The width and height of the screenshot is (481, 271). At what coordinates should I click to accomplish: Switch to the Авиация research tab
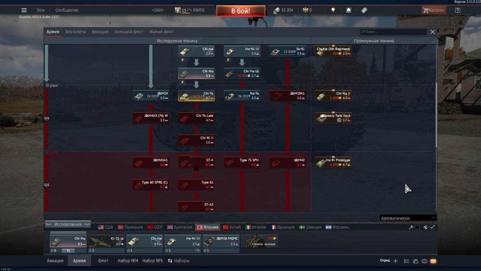pyautogui.click(x=100, y=32)
